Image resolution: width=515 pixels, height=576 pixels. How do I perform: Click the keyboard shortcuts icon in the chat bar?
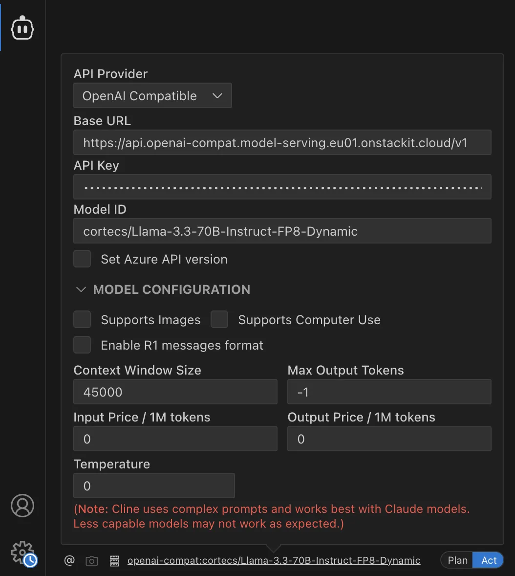coord(114,560)
